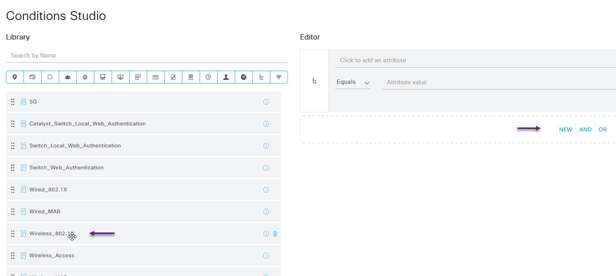Click the document icon next to Wired_MAB
The height and width of the screenshot is (276, 616).
24,212
